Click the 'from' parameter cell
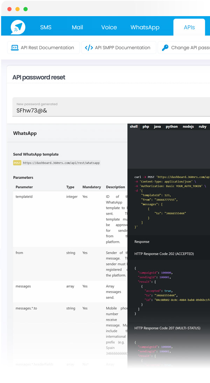210x383 pixels. tap(19, 253)
